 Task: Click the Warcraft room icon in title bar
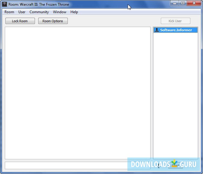tap(5, 4)
